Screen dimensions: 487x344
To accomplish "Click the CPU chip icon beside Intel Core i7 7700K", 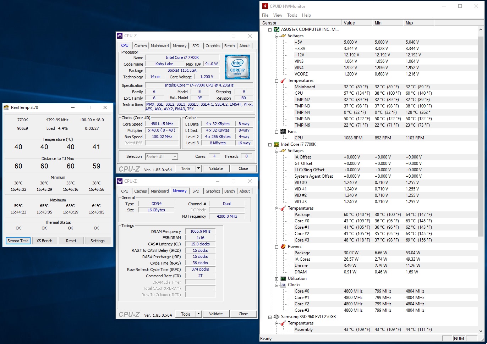I will (276, 144).
